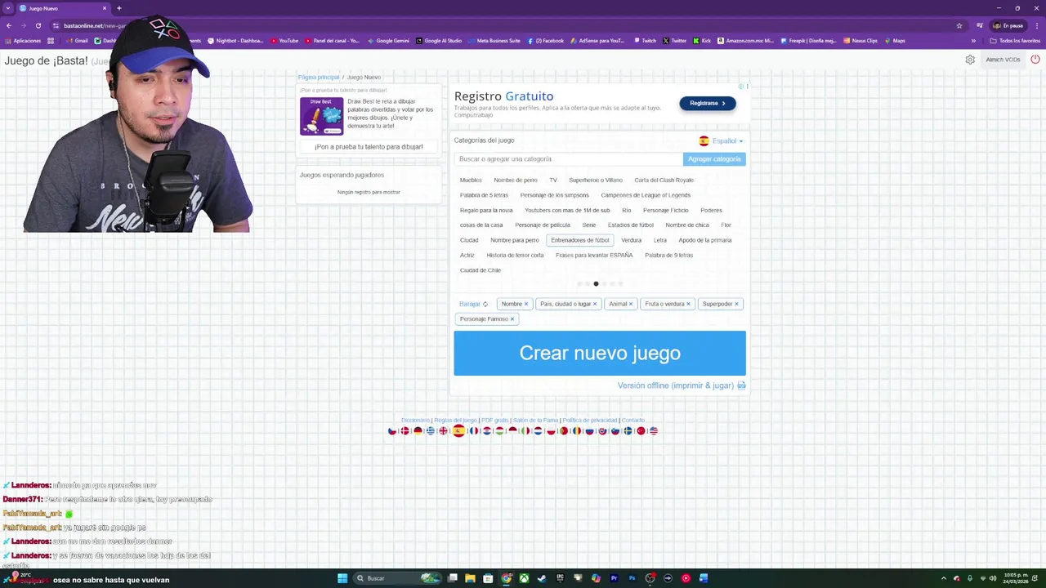Open File Explorer from the taskbar

(470, 578)
